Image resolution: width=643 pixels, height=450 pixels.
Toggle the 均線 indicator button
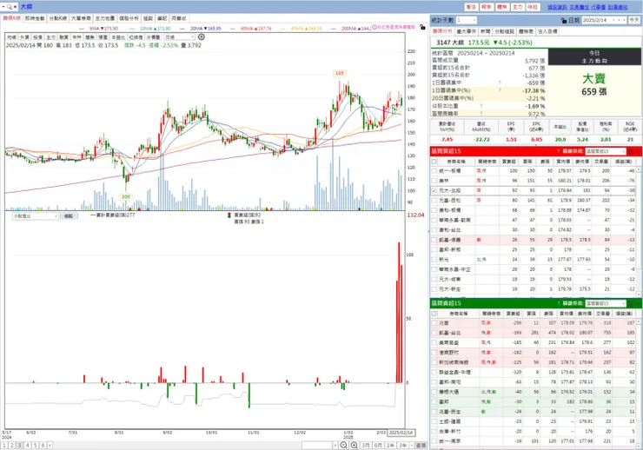pyautogui.click(x=11, y=36)
